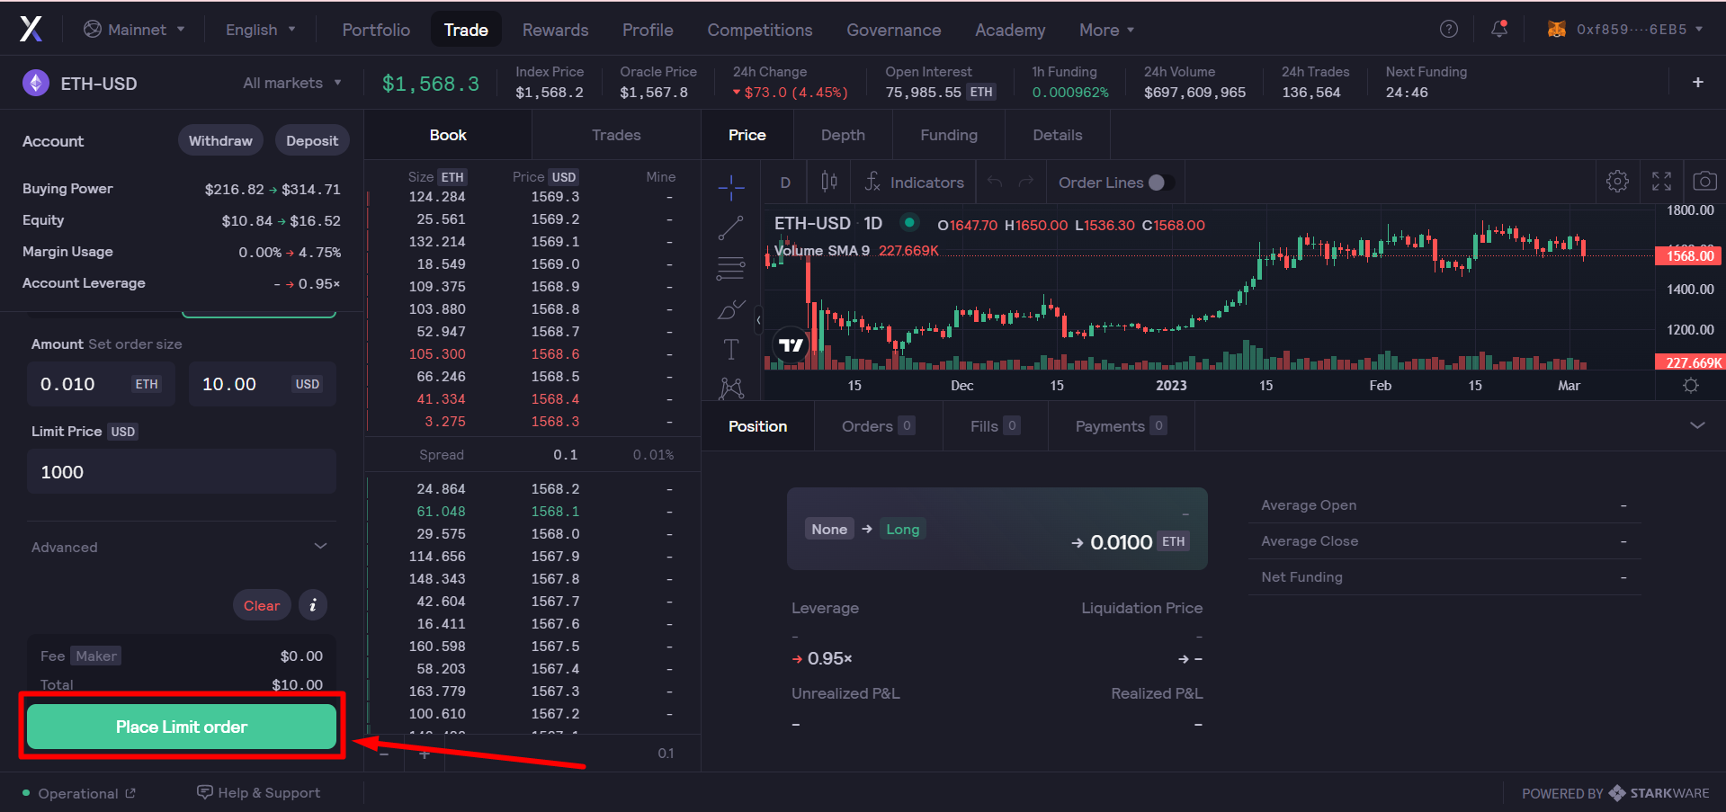Collapse the chart drawing toolbar arrow

758,320
